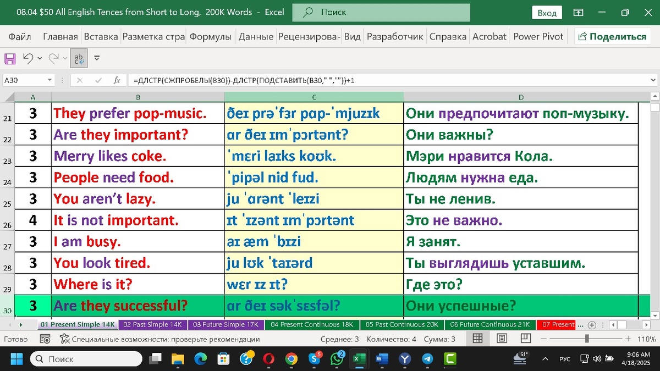Open the '04 Present Continuous 18K' sheet tab

pyautogui.click(x=312, y=324)
